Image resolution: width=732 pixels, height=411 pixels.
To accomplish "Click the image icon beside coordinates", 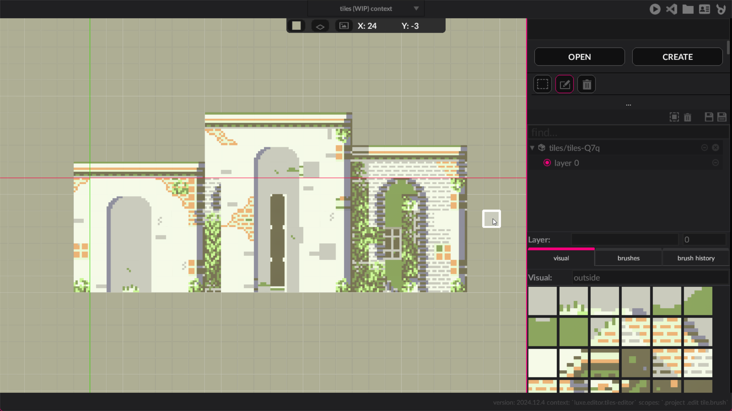I will (344, 26).
